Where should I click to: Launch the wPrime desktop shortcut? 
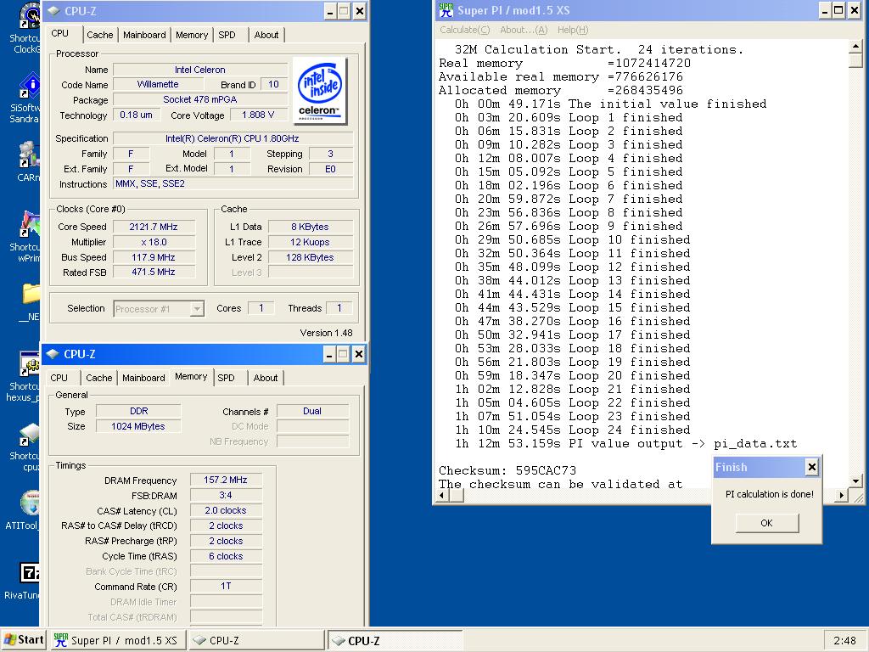(x=29, y=224)
